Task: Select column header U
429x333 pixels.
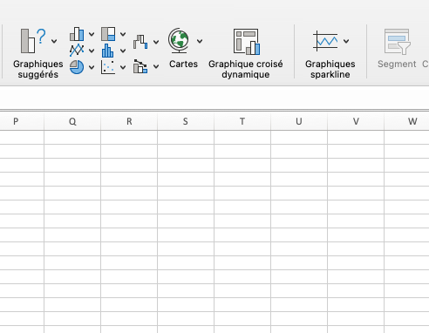Action: click(x=299, y=121)
